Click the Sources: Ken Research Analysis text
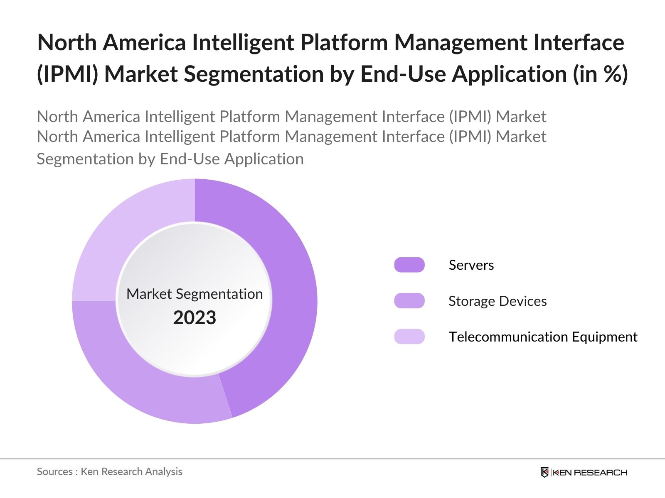This screenshot has width=665, height=498. [x=110, y=472]
